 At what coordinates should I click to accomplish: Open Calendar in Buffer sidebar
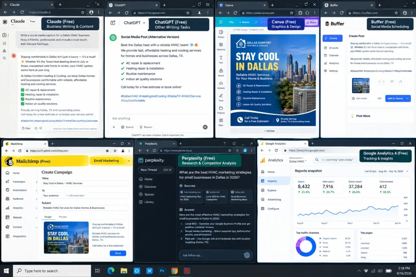331,55
